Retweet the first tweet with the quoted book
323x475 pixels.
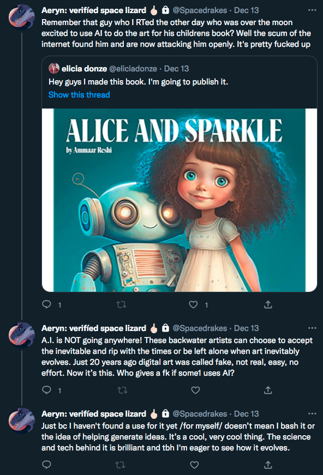[121, 304]
